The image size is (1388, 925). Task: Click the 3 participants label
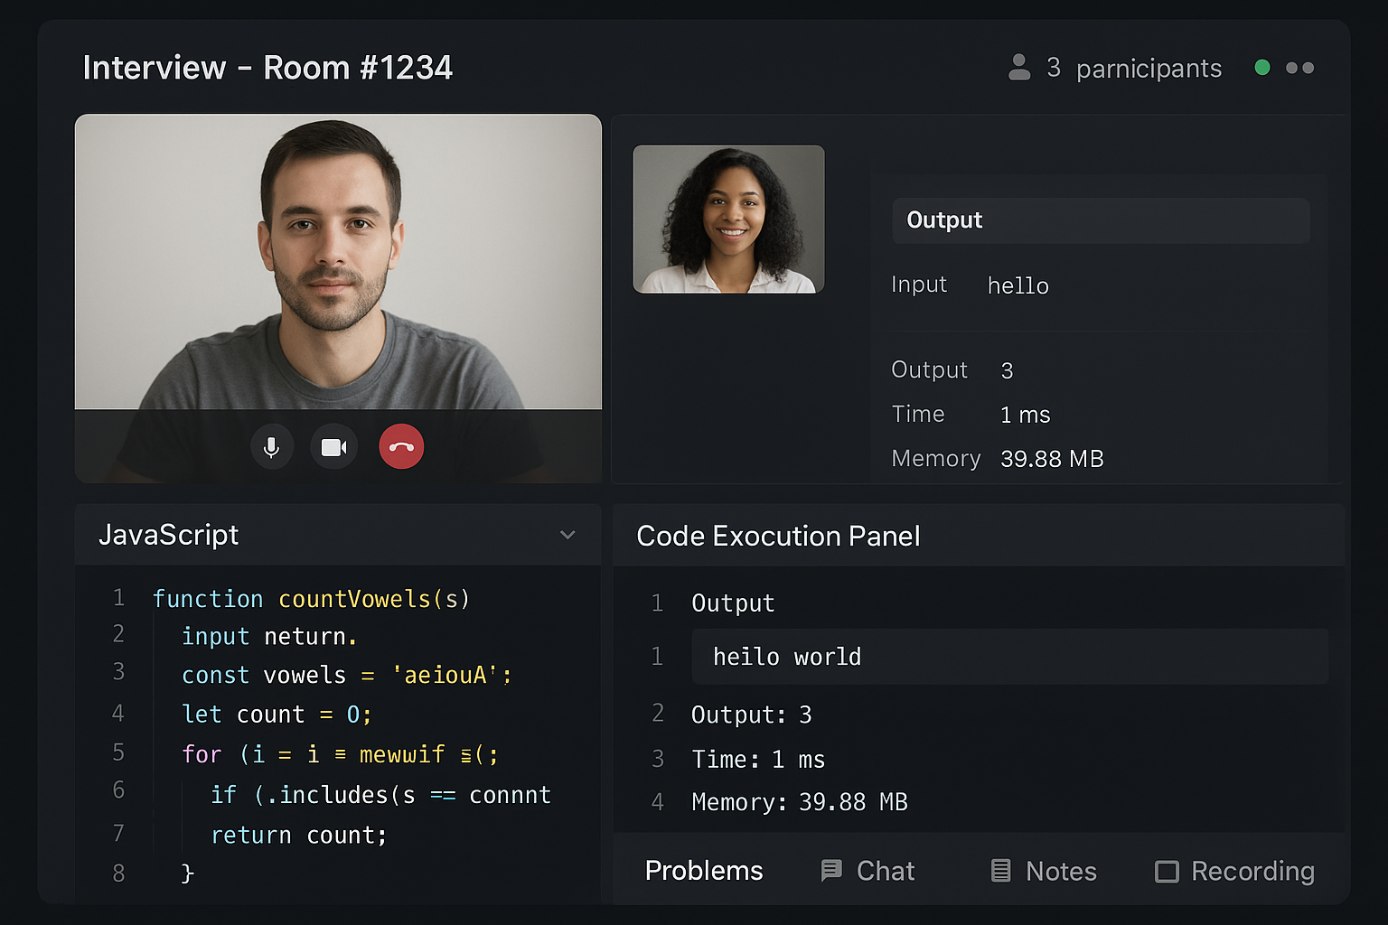pyautogui.click(x=1133, y=68)
